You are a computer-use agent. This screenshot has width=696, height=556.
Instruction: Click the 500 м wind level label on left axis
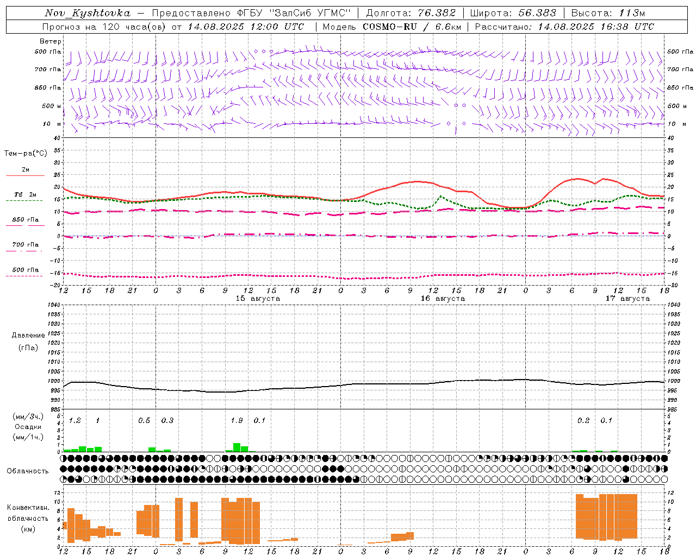coord(52,106)
